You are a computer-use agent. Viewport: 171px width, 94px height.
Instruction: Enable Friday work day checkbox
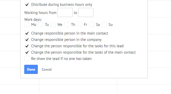click(80, 24)
